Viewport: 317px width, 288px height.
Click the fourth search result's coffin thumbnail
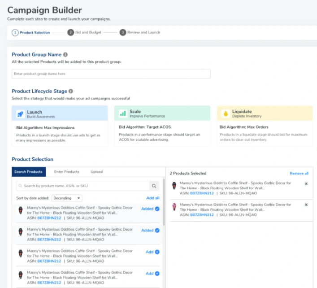click(21, 275)
